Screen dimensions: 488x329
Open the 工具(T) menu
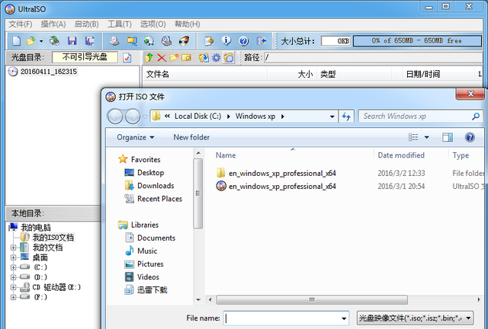120,24
